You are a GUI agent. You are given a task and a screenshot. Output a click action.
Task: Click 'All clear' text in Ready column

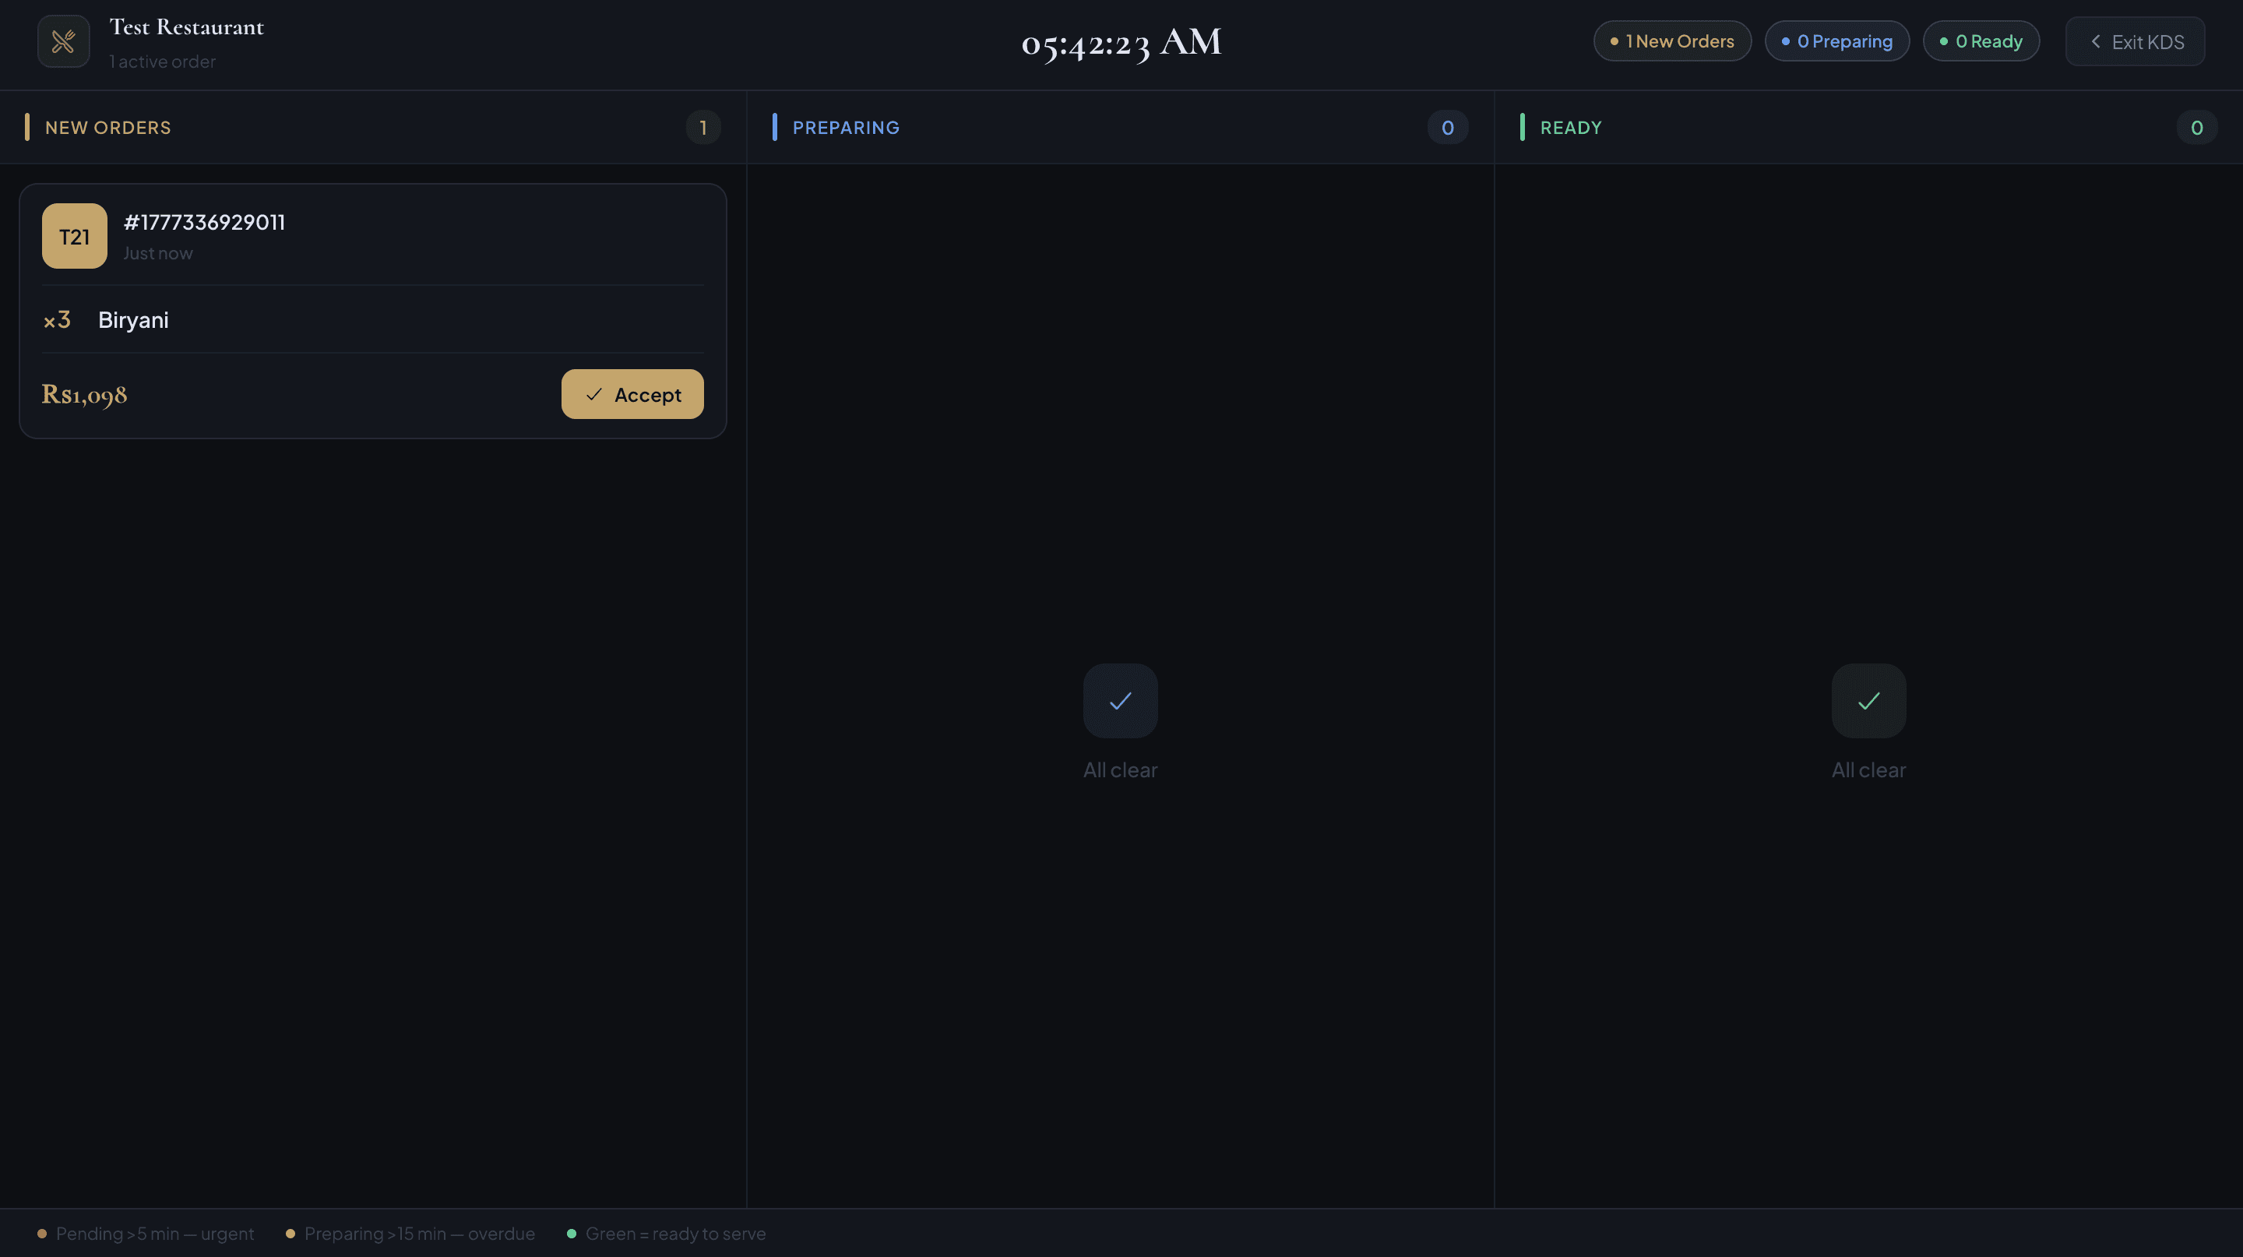(1868, 769)
